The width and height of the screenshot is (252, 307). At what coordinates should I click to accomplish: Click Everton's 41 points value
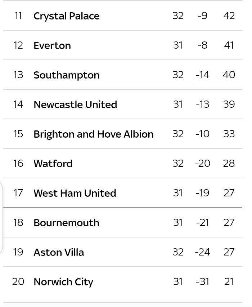point(229,45)
